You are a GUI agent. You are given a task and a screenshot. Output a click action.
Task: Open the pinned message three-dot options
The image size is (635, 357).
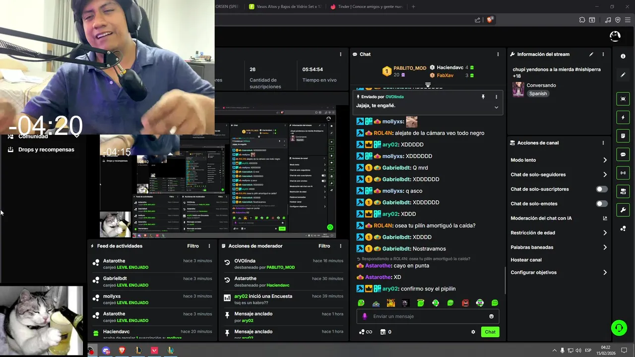(496, 97)
